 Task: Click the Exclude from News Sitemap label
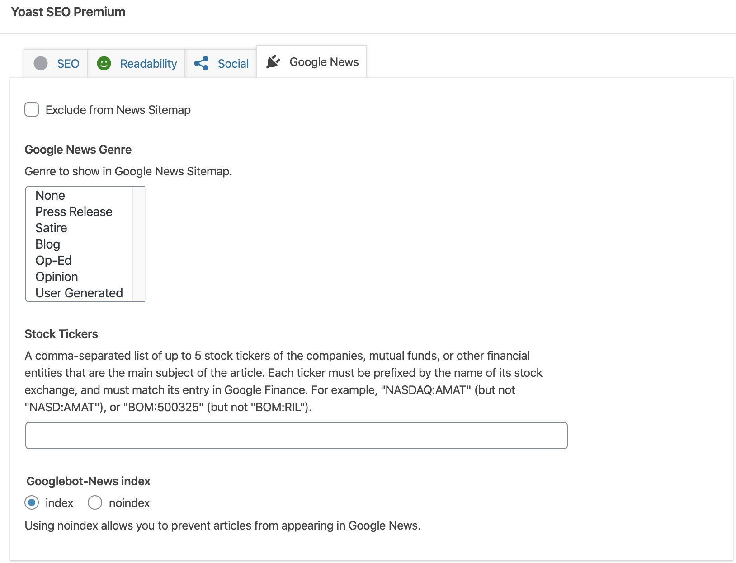118,110
